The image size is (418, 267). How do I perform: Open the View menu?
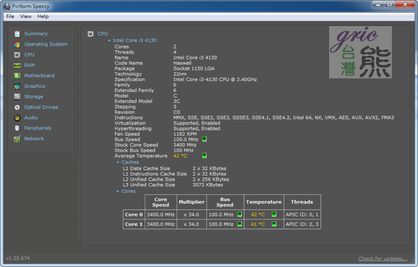coord(26,17)
